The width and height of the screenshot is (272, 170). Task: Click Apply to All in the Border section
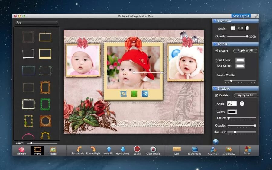pyautogui.click(x=245, y=51)
